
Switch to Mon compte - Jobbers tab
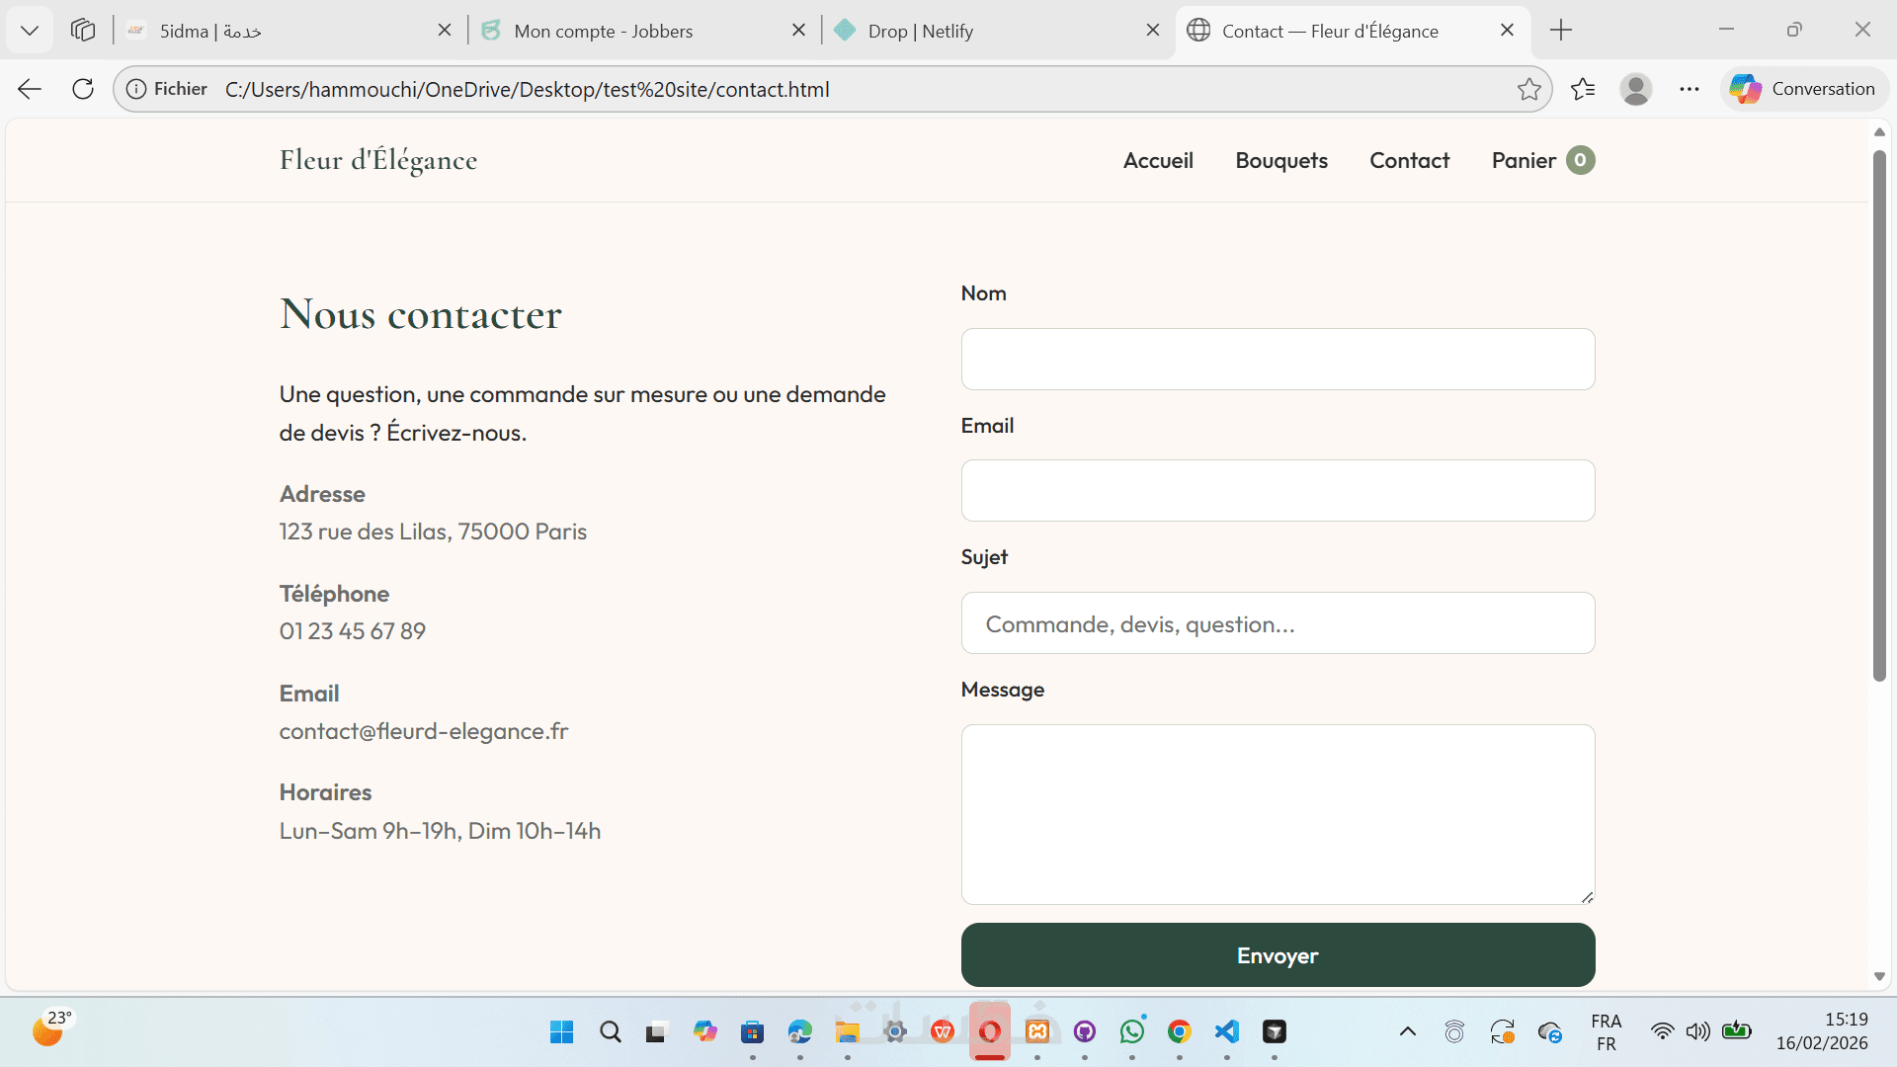[x=603, y=31]
